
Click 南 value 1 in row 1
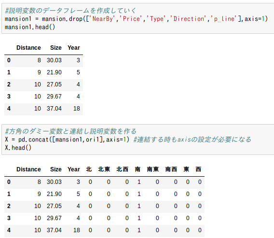pyautogui.click(x=139, y=194)
